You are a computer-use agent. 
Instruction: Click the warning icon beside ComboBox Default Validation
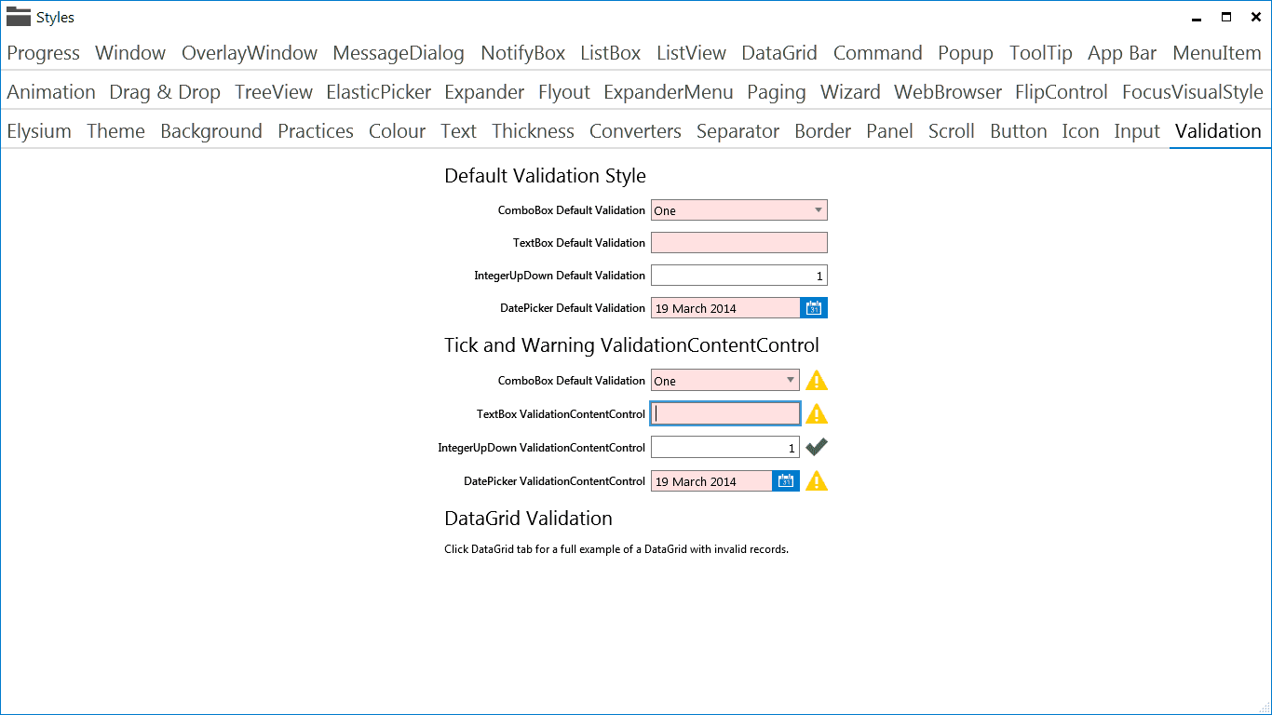817,380
